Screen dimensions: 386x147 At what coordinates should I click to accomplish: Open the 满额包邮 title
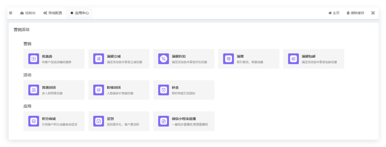[x=308, y=56]
